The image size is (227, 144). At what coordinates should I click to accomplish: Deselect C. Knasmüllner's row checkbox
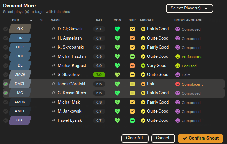click(x=6, y=93)
